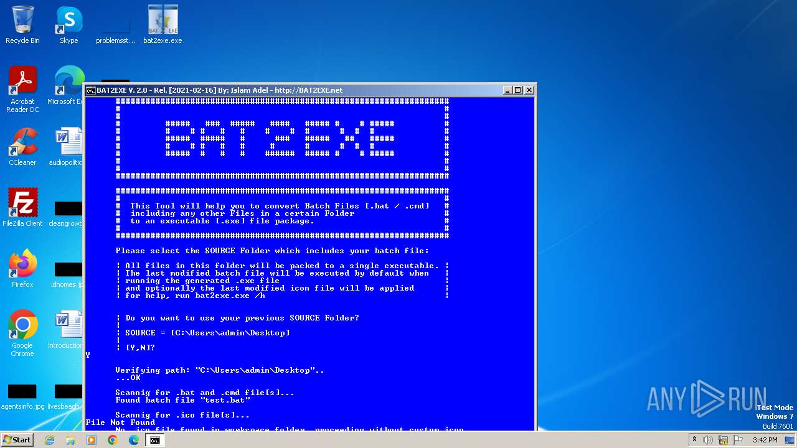Show hidden tray icons arrow
The height and width of the screenshot is (448, 797).
click(695, 440)
